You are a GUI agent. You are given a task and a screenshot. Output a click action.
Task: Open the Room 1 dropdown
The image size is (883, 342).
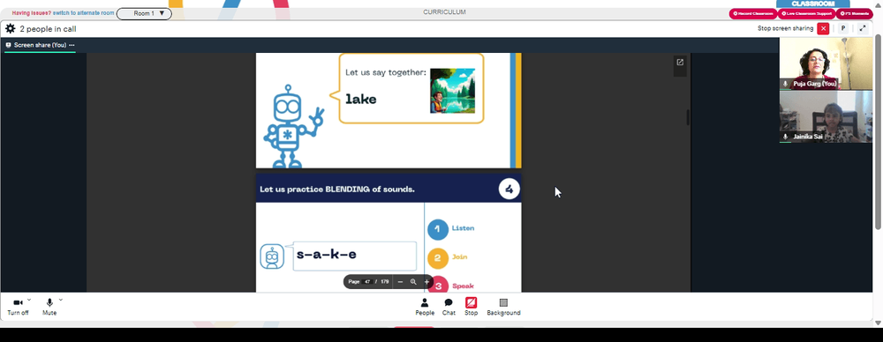click(x=144, y=13)
